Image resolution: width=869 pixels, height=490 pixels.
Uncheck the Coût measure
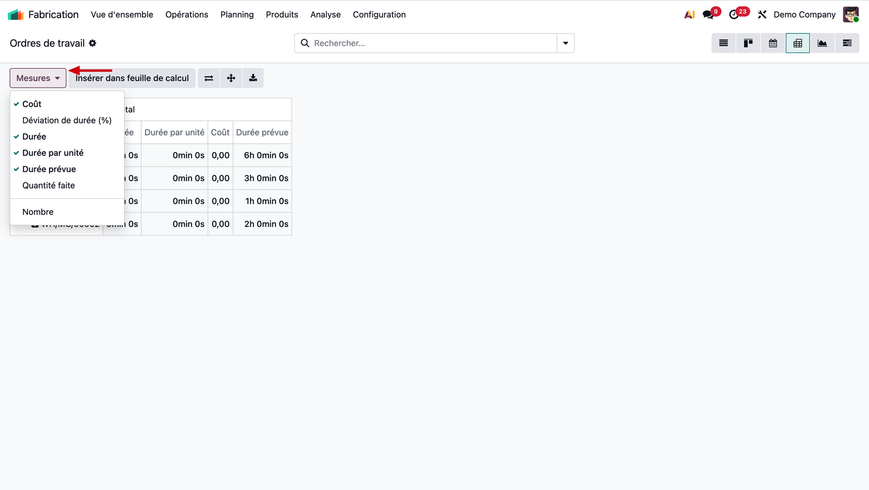(x=32, y=104)
